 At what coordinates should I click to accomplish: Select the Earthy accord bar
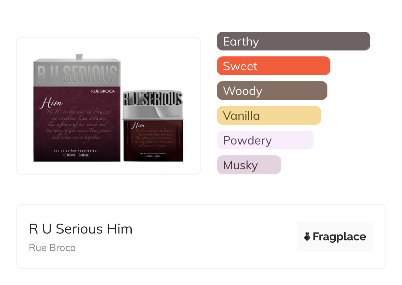point(293,41)
